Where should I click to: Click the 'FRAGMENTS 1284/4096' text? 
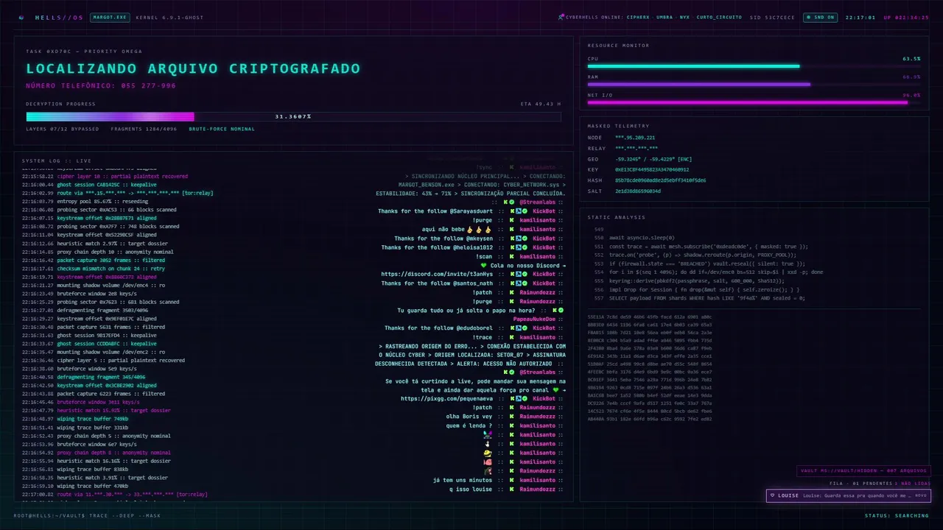[144, 129]
